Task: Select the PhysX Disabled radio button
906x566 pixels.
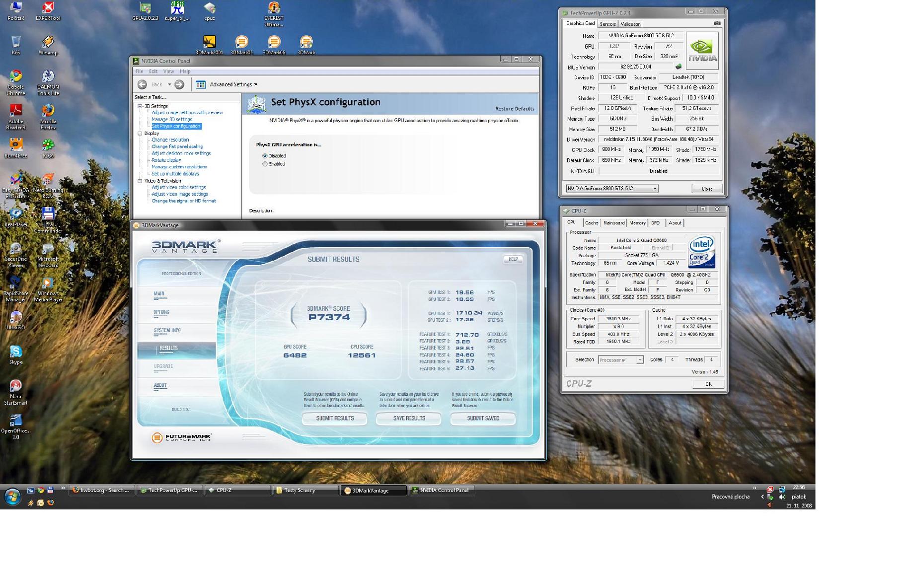Action: [265, 156]
